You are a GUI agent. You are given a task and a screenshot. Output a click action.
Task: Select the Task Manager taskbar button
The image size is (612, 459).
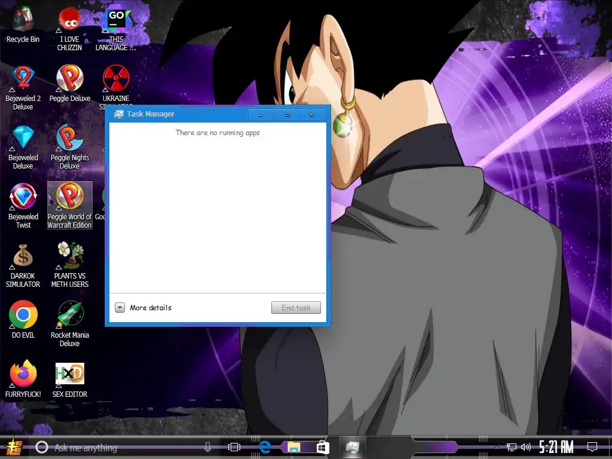point(353,447)
